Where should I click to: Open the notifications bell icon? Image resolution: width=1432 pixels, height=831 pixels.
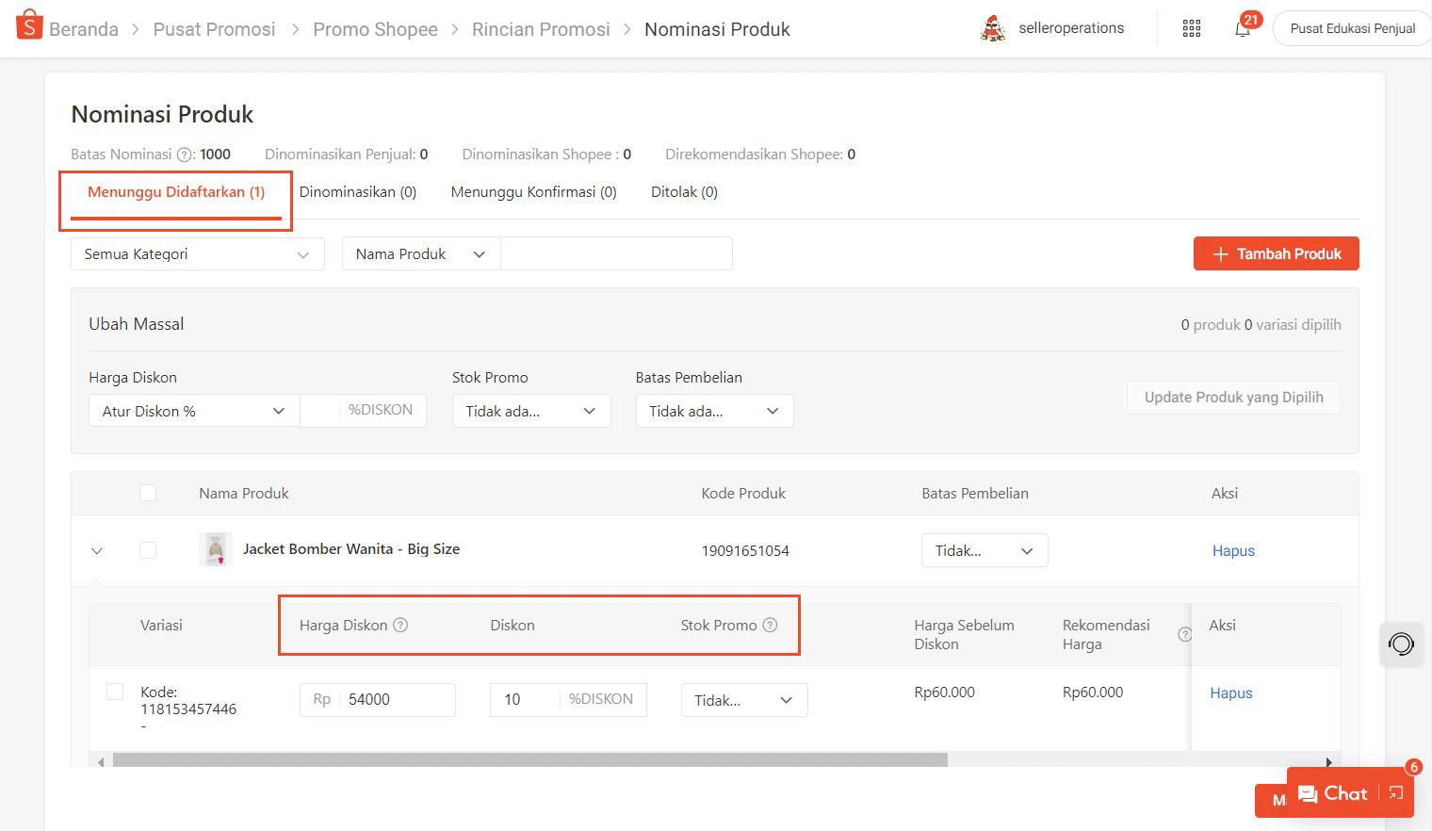(1243, 28)
